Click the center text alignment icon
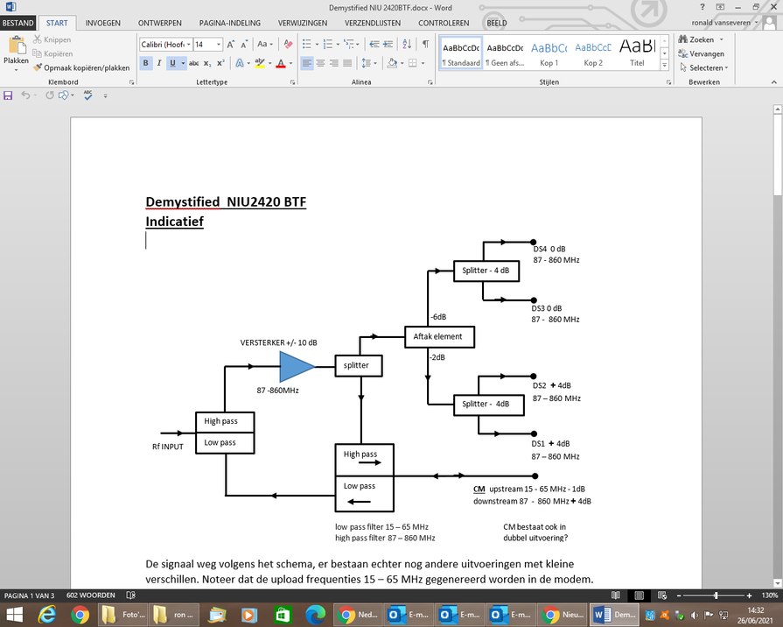The height and width of the screenshot is (627, 783). (321, 63)
